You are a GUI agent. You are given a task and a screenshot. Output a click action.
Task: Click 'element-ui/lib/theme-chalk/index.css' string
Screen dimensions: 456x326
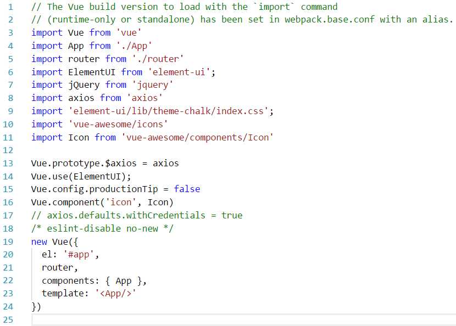(168, 111)
